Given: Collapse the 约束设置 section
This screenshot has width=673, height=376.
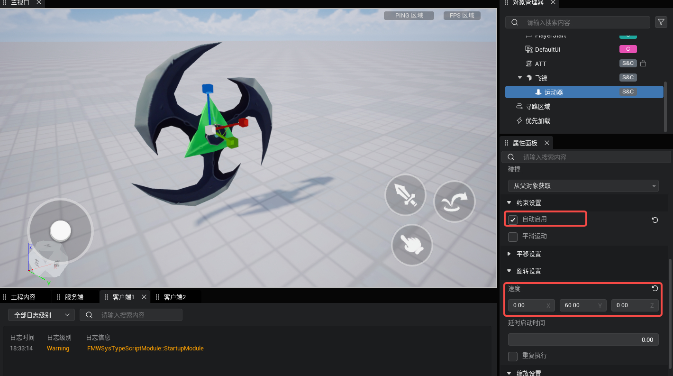Looking at the screenshot, I should coord(509,202).
